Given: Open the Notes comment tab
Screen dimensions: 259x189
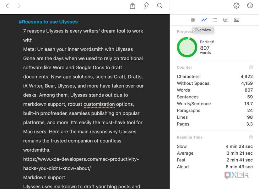Looking at the screenshot, I should tap(226, 20).
